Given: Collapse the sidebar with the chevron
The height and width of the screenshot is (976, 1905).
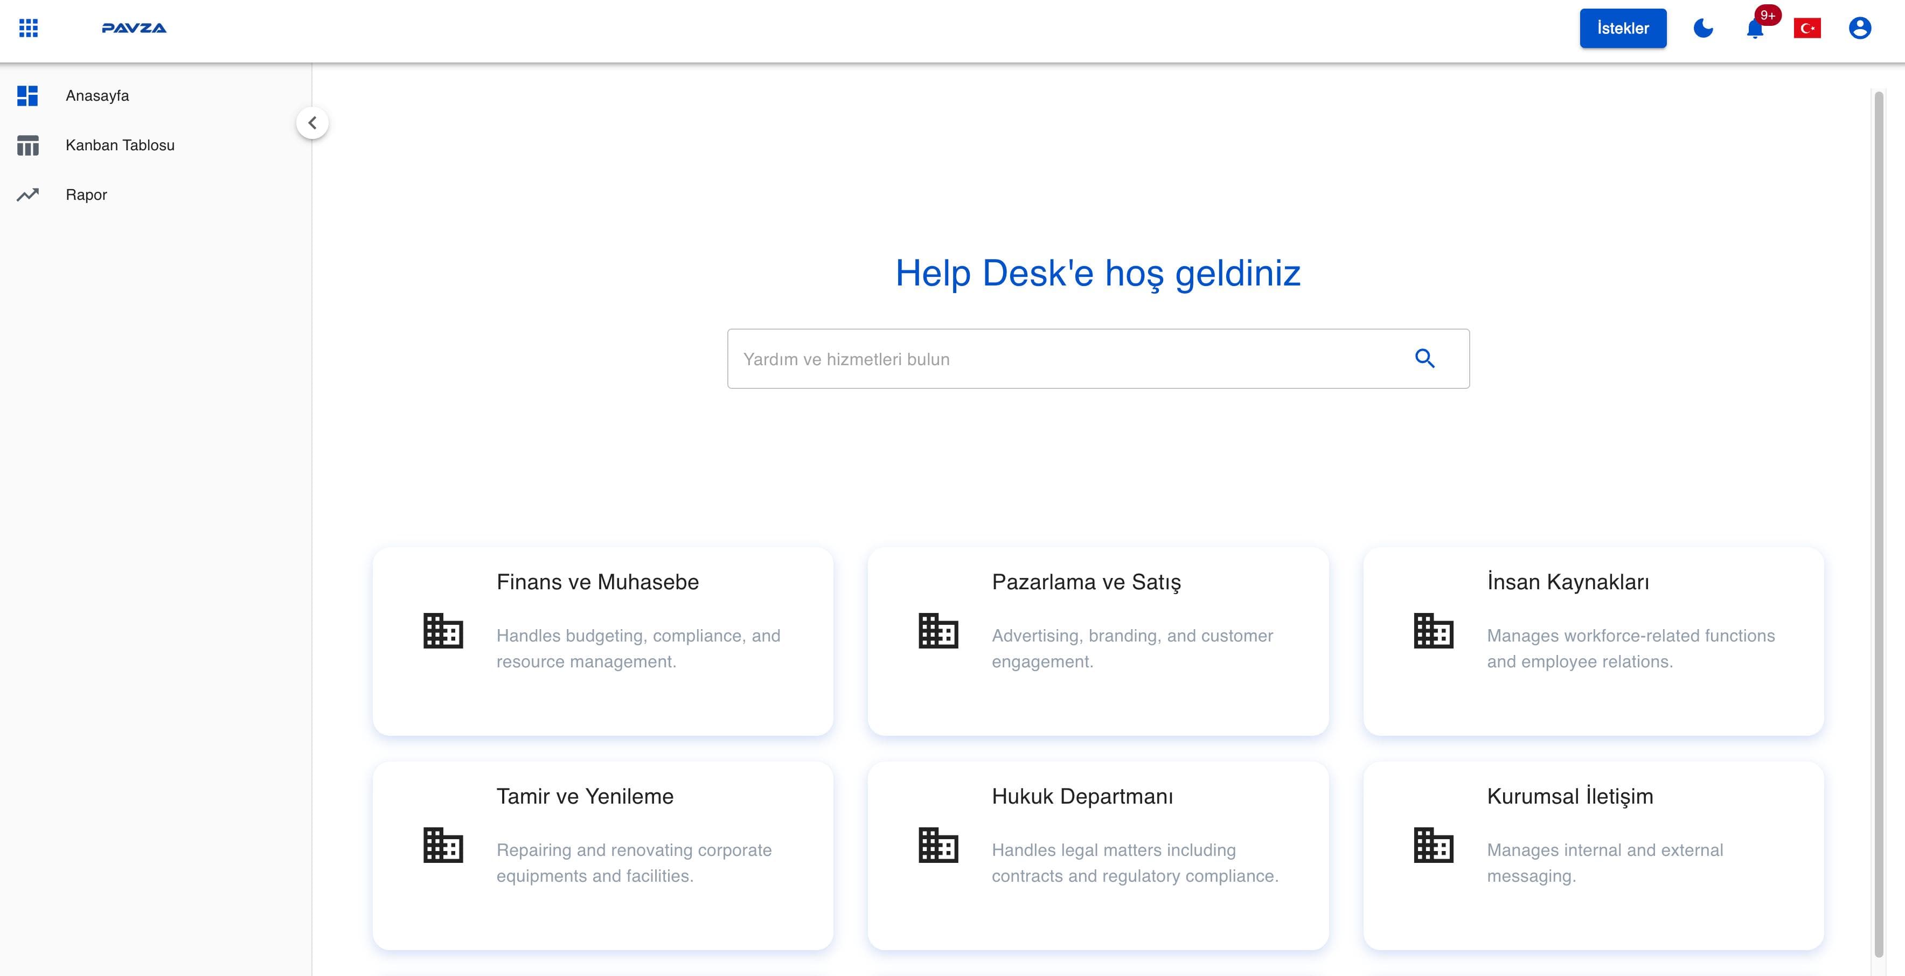Looking at the screenshot, I should click(312, 123).
